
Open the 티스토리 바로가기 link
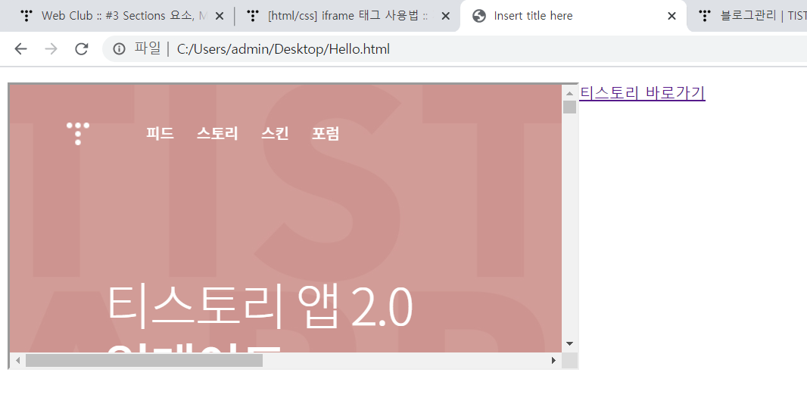tap(642, 93)
